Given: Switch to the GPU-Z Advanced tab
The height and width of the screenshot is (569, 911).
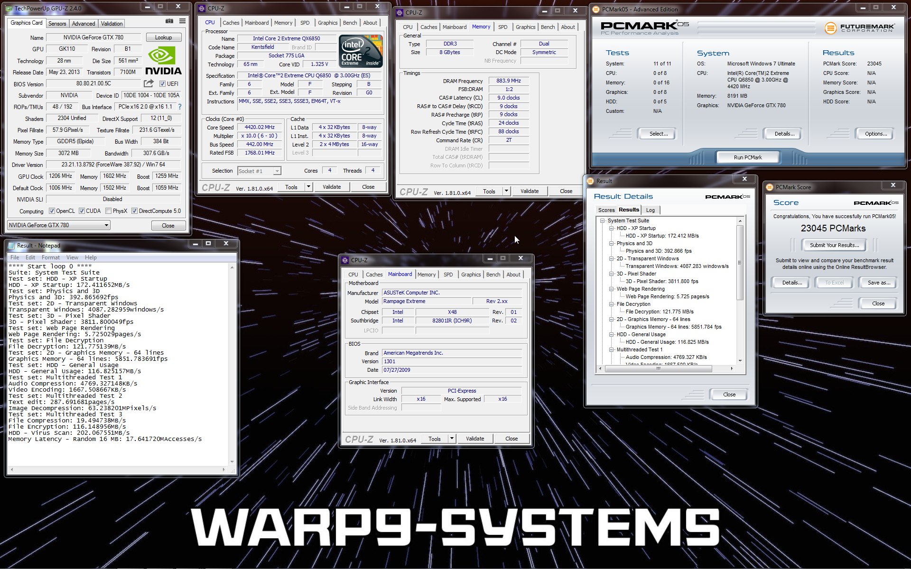Looking at the screenshot, I should tap(84, 23).
